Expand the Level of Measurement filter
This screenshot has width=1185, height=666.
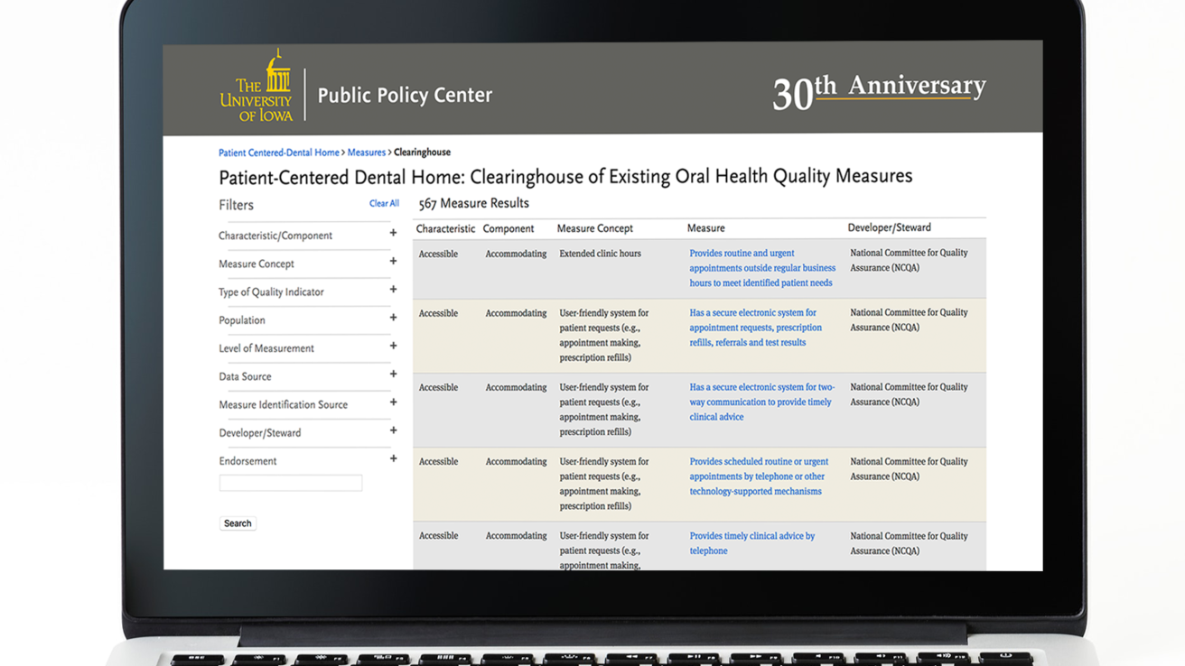tap(393, 346)
